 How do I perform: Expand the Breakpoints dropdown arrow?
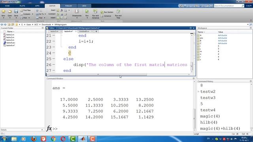(x=77, y=18)
